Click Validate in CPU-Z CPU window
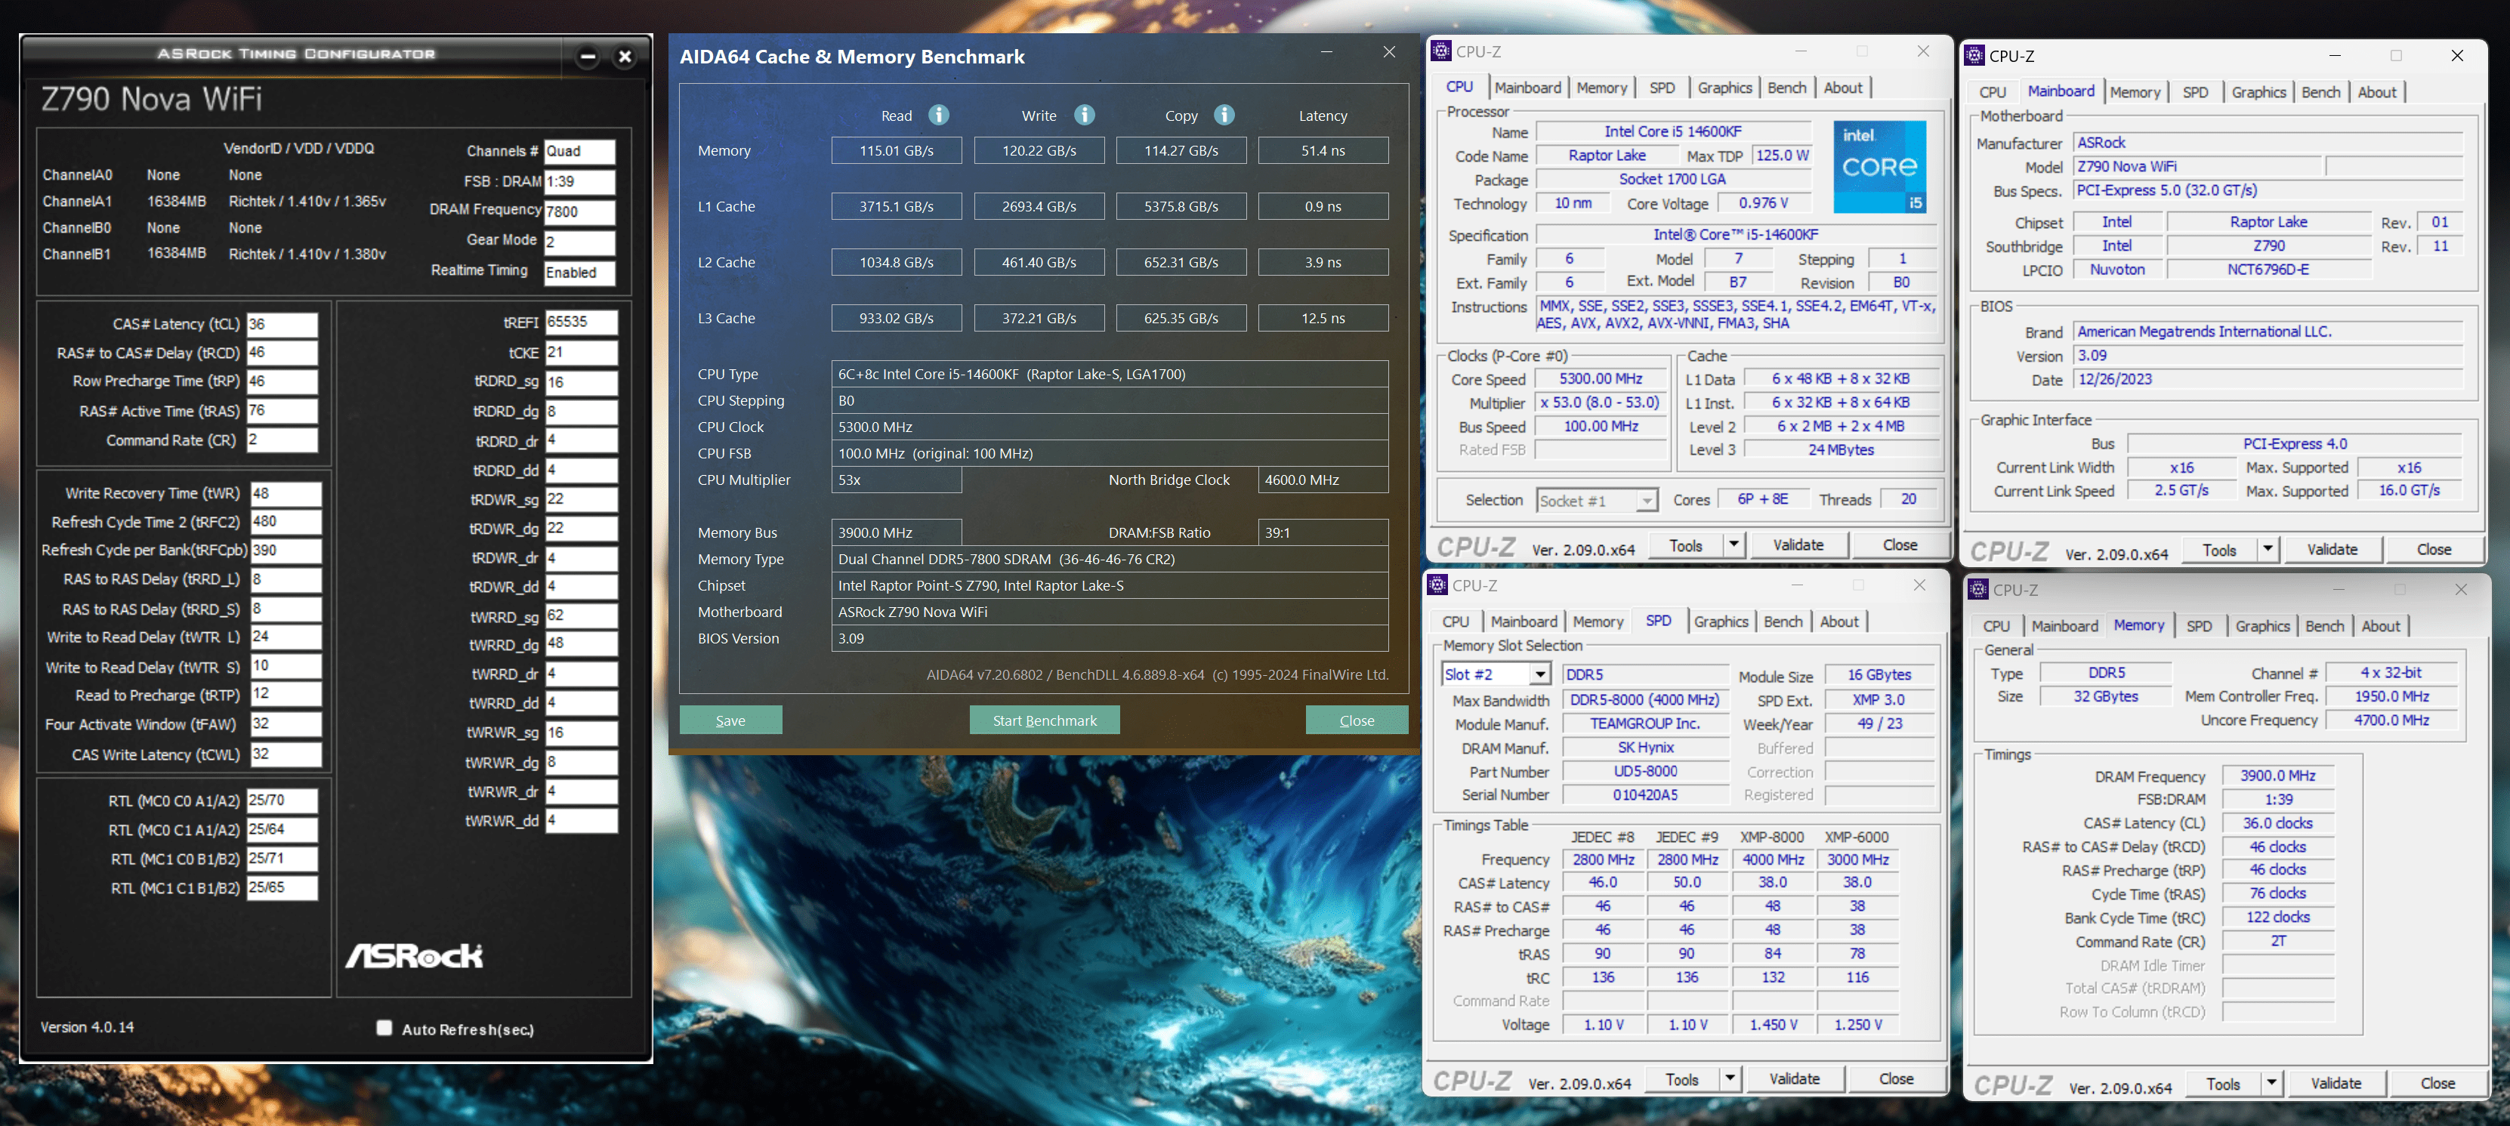Image resolution: width=2510 pixels, height=1126 pixels. coord(1798,545)
